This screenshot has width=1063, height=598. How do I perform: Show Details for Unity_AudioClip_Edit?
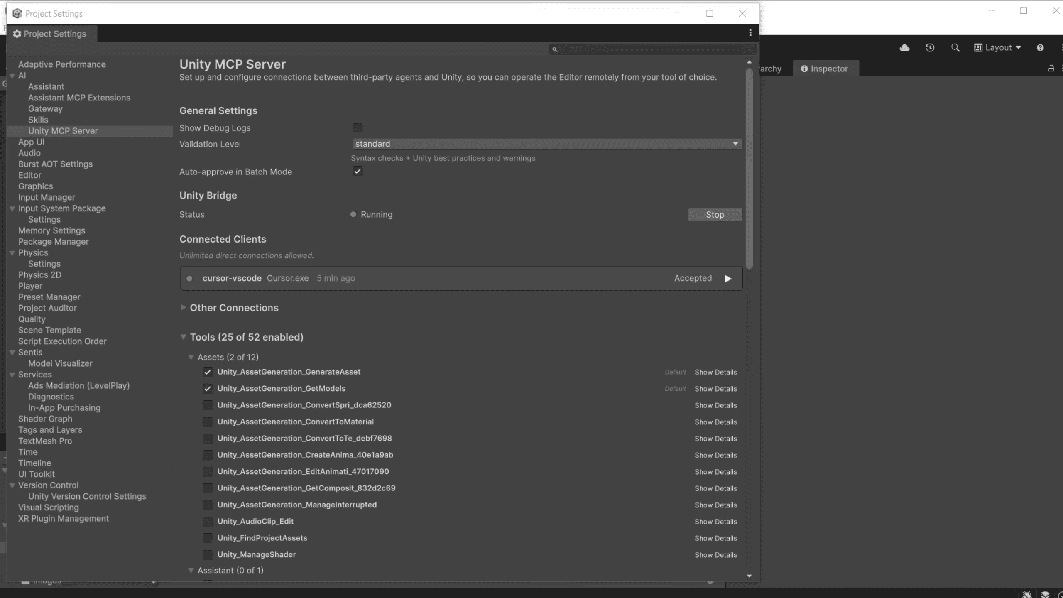pyautogui.click(x=716, y=522)
